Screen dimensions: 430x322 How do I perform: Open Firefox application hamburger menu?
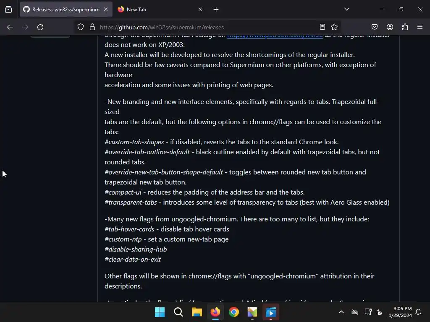click(420, 27)
